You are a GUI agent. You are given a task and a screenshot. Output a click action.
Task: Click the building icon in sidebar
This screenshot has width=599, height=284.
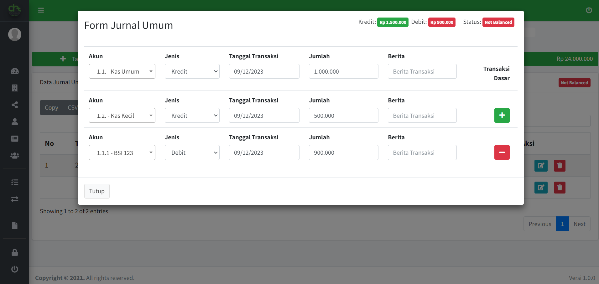15,88
